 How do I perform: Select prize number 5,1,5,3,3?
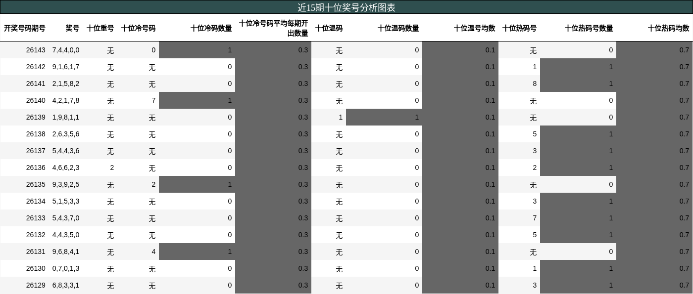66,201
